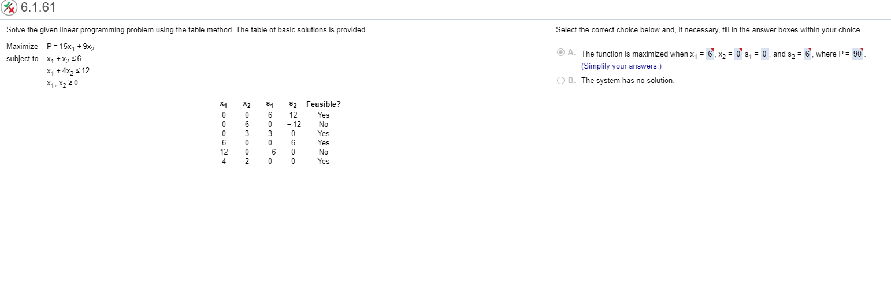Viewport: 891px width, 304px height.
Task: Click the x2 answer box showing 0
Action: pyautogui.click(x=738, y=54)
